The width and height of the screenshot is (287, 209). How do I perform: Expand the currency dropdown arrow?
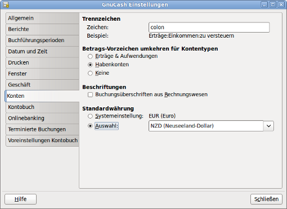268,126
